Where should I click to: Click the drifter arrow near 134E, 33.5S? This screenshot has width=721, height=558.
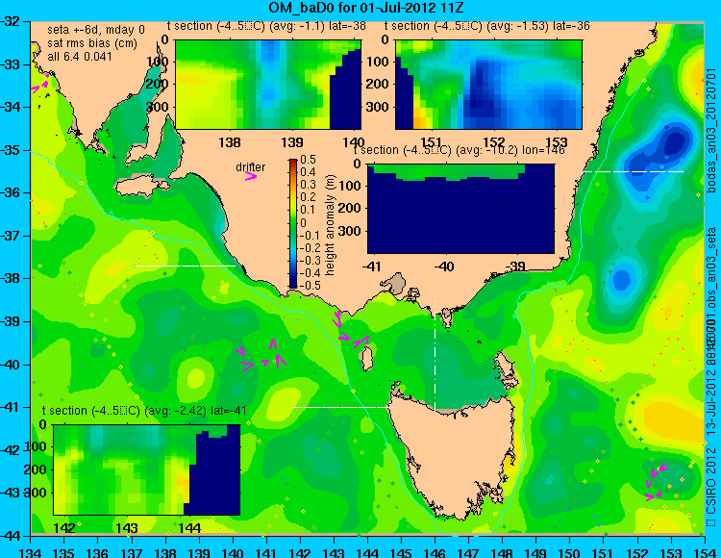[x=41, y=85]
